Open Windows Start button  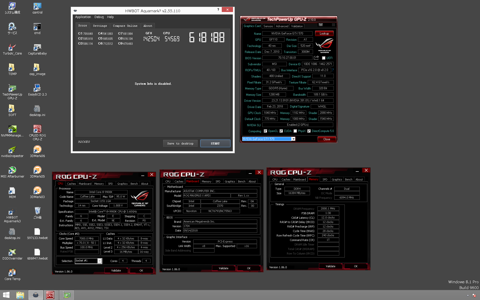(6, 295)
